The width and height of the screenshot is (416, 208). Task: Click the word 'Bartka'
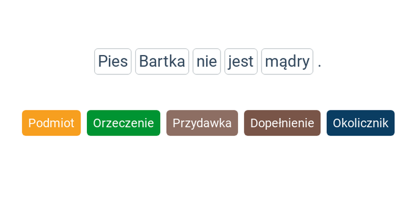pyautogui.click(x=162, y=61)
